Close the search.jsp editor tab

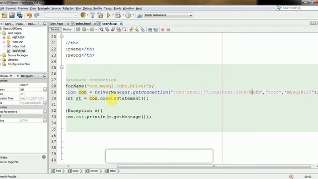(x=121, y=24)
